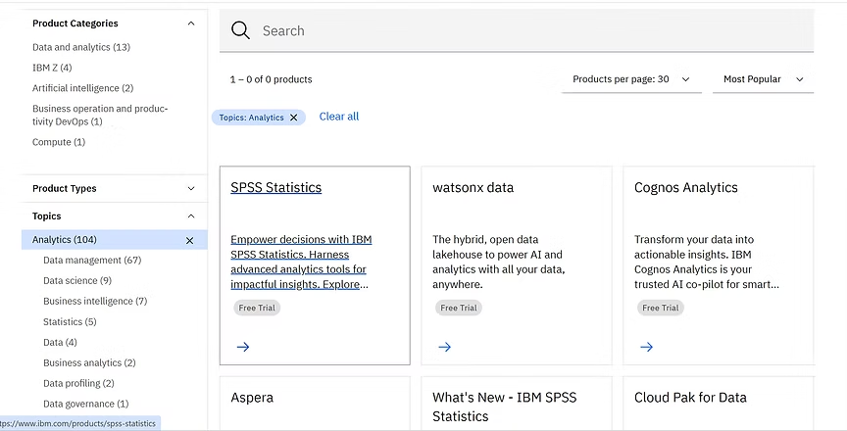Image resolution: width=847 pixels, height=431 pixels.
Task: Click the Cognos Analytics description text
Action: point(707,262)
